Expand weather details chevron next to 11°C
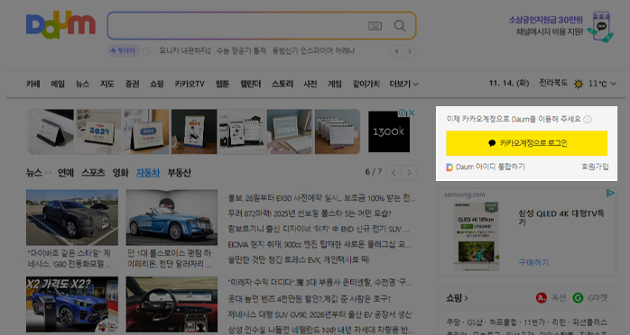 (614, 84)
